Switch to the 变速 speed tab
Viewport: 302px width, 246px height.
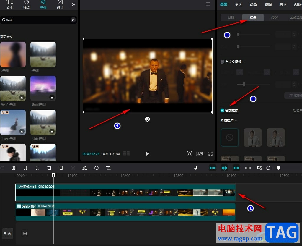239,4
